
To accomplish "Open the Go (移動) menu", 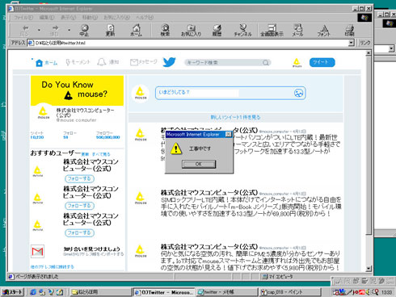I will 90,18.
